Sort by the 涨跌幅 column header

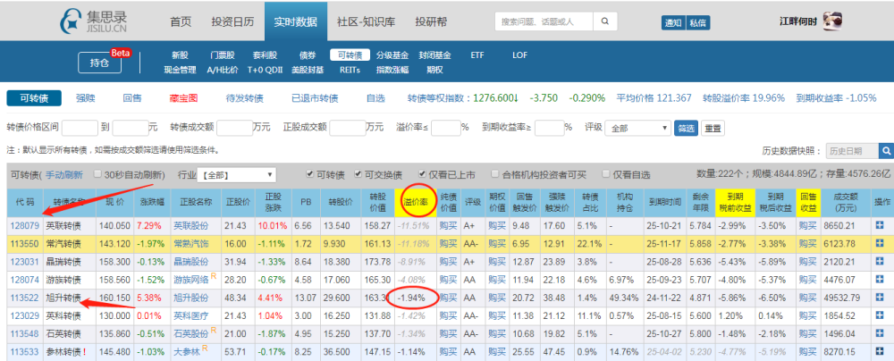click(151, 202)
